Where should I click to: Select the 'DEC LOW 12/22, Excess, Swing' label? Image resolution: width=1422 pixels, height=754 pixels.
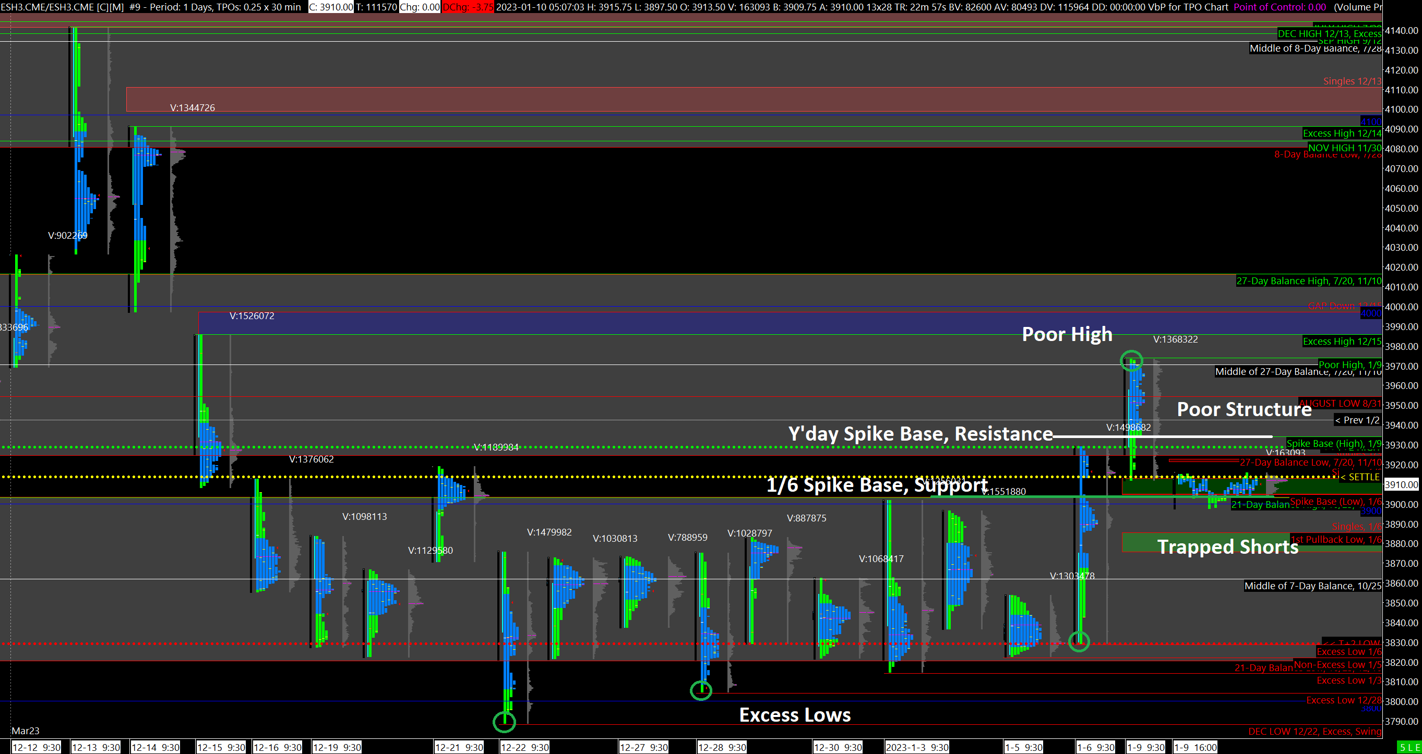(1315, 732)
